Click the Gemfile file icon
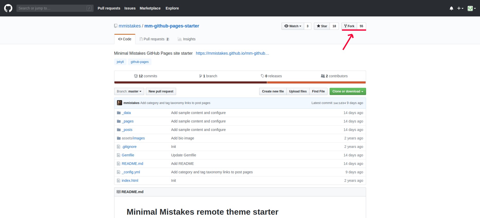This screenshot has width=480, height=218. tap(119, 155)
